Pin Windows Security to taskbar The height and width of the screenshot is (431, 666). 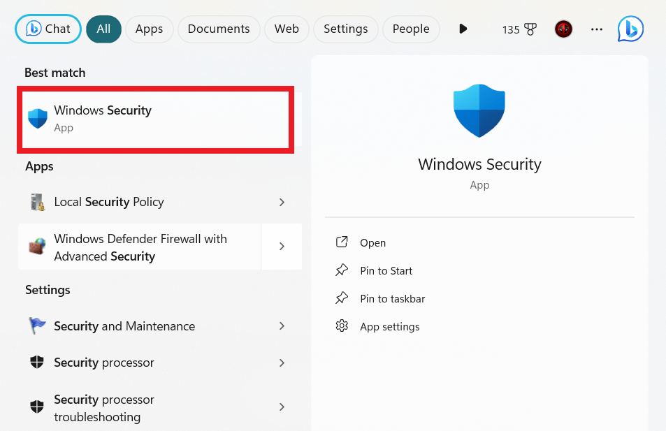coord(392,299)
